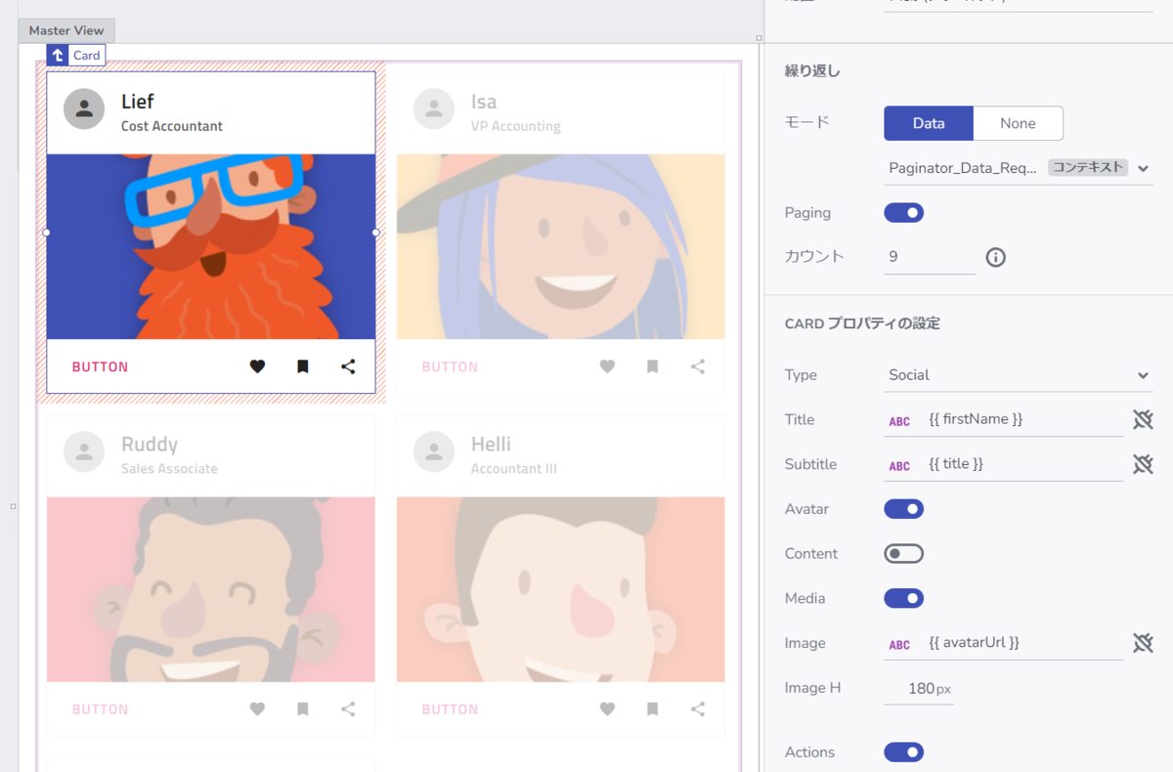1173x772 pixels.
Task: Unbind the Image property with the unlink icon
Action: pyautogui.click(x=1143, y=643)
